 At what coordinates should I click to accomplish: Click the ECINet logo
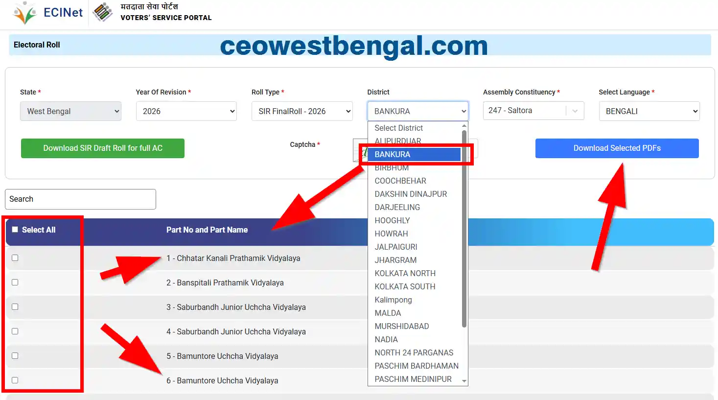(x=47, y=13)
